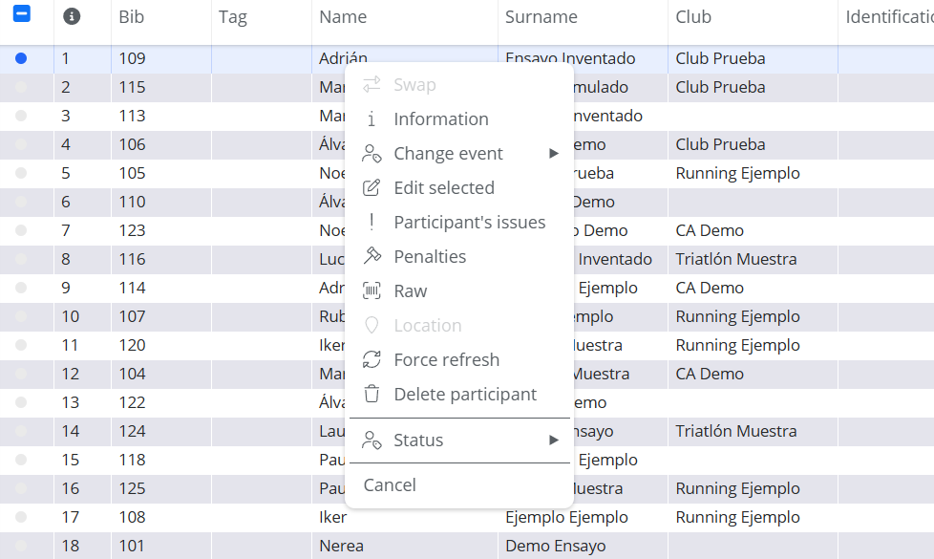Click the Change event person icon

(371, 154)
